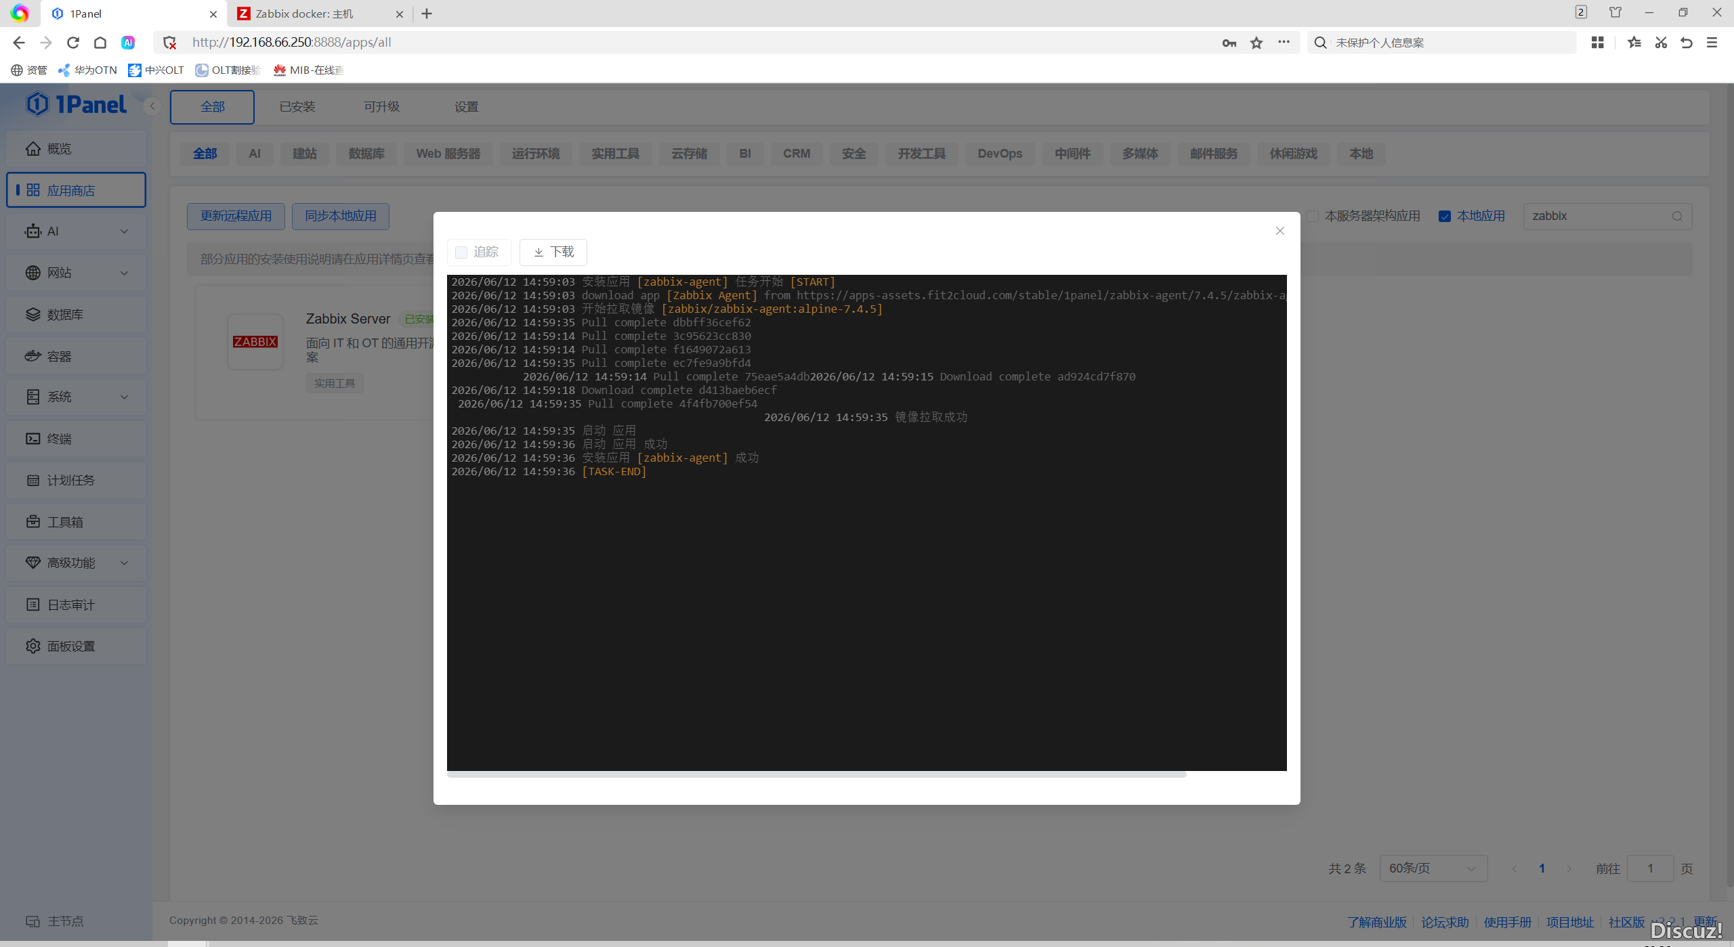Click the 主节点 node switcher

tap(55, 921)
